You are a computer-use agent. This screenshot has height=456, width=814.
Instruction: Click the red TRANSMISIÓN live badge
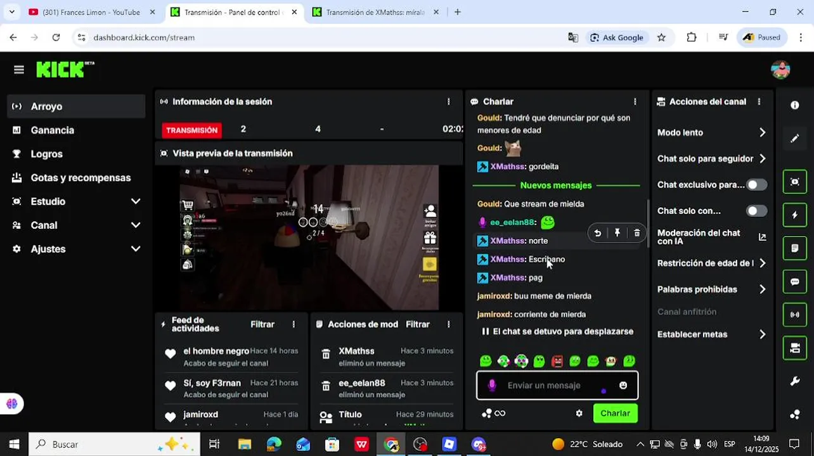pyautogui.click(x=191, y=130)
